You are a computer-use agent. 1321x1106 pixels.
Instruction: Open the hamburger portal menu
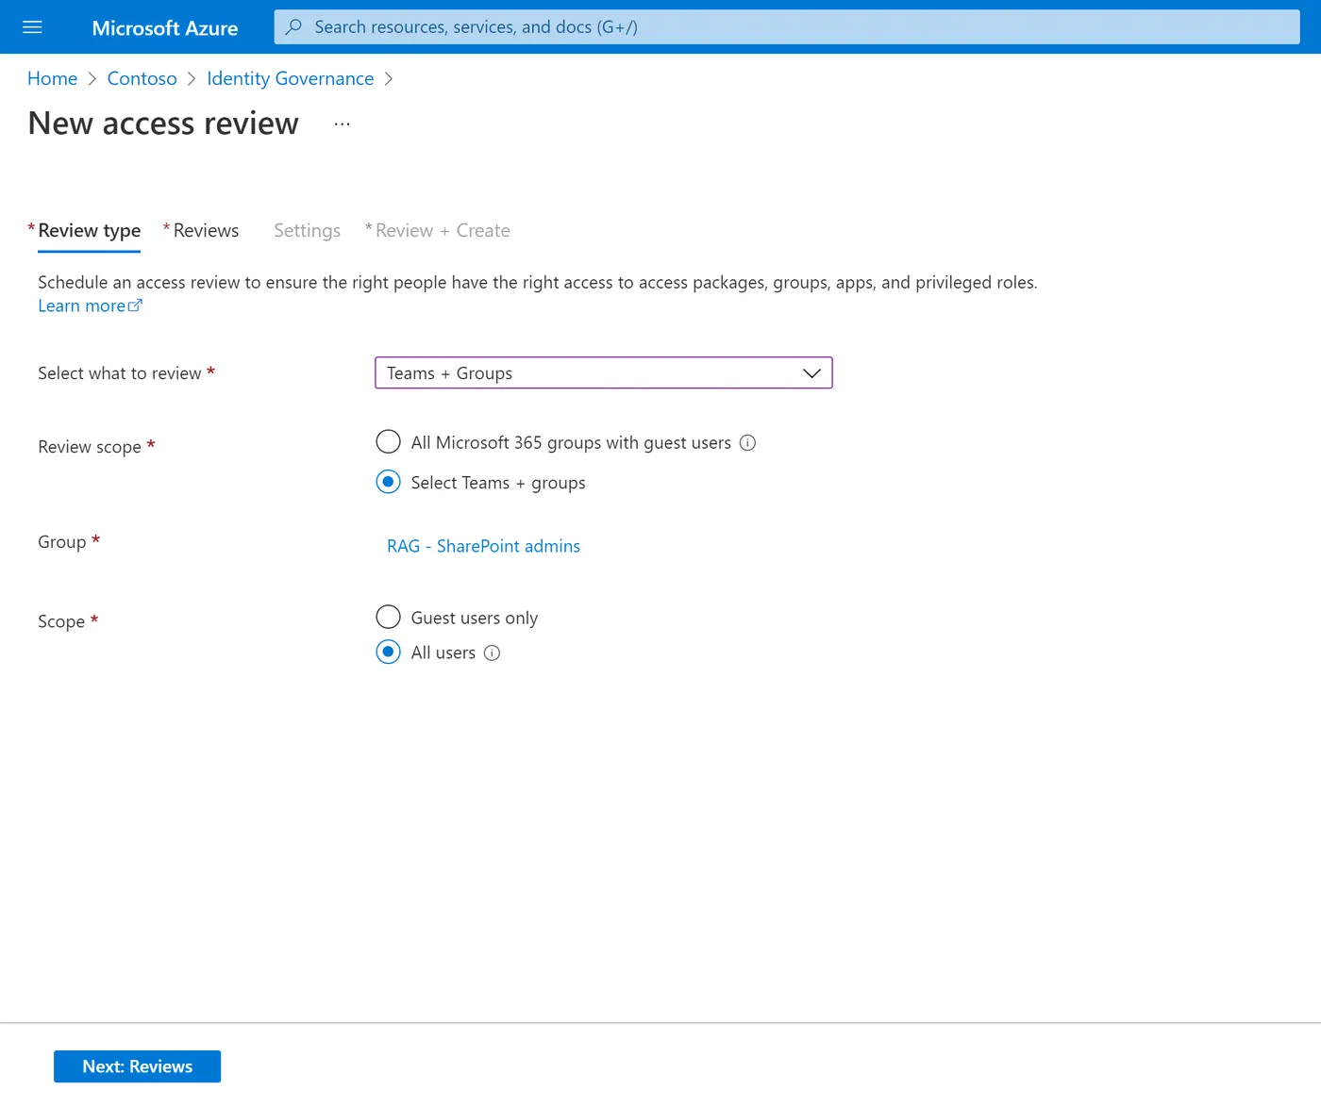(x=32, y=27)
